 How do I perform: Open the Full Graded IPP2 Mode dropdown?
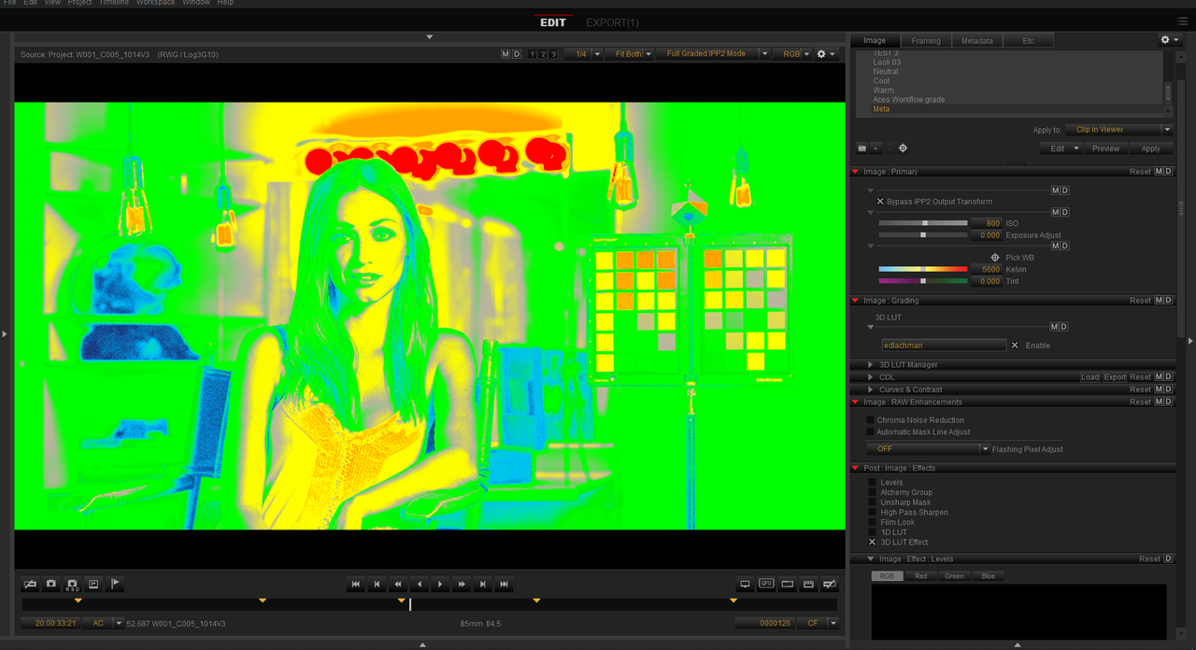point(713,54)
